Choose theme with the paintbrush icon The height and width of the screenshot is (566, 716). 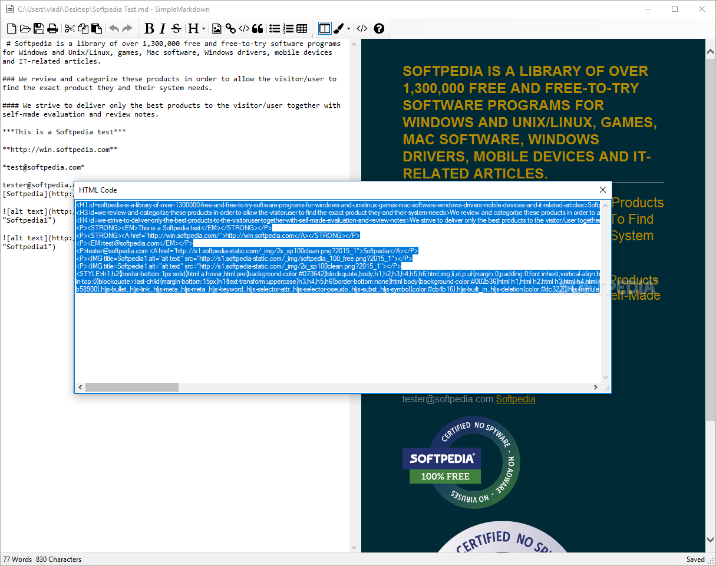pyautogui.click(x=339, y=28)
